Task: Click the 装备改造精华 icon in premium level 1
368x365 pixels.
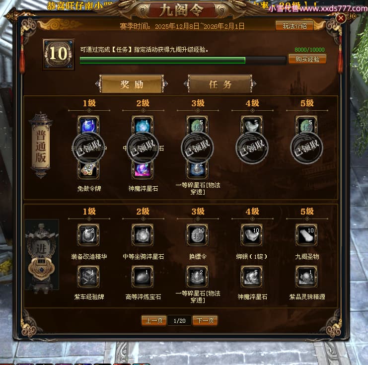Action: 88,235
